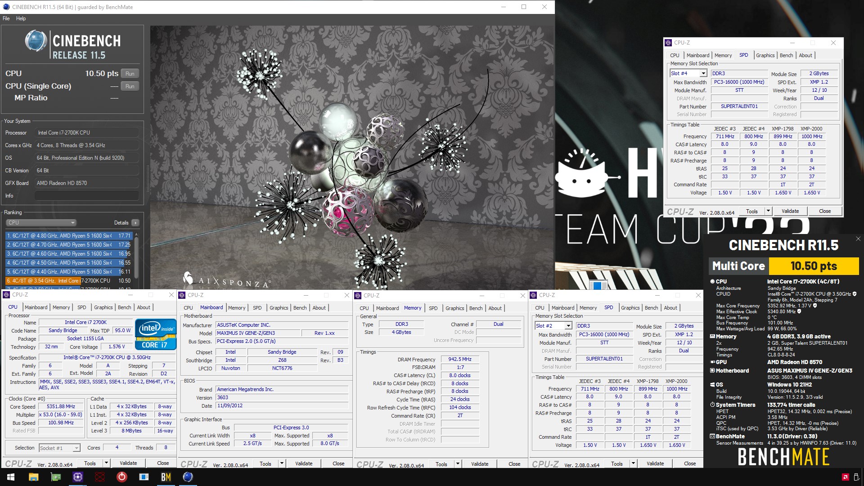
Task: Expand Tools arrow in top SPD CPU-Z window
Action: 768,211
